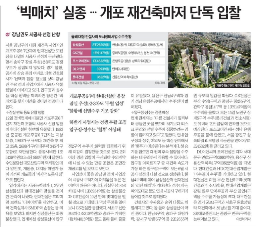
Task: Click pull quote 압구정·성수는 '혈투' 예상돼
Action: point(95,130)
